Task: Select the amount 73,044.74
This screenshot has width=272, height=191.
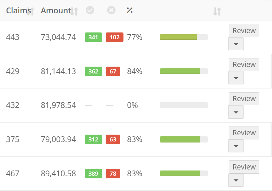Action: pyautogui.click(x=58, y=37)
